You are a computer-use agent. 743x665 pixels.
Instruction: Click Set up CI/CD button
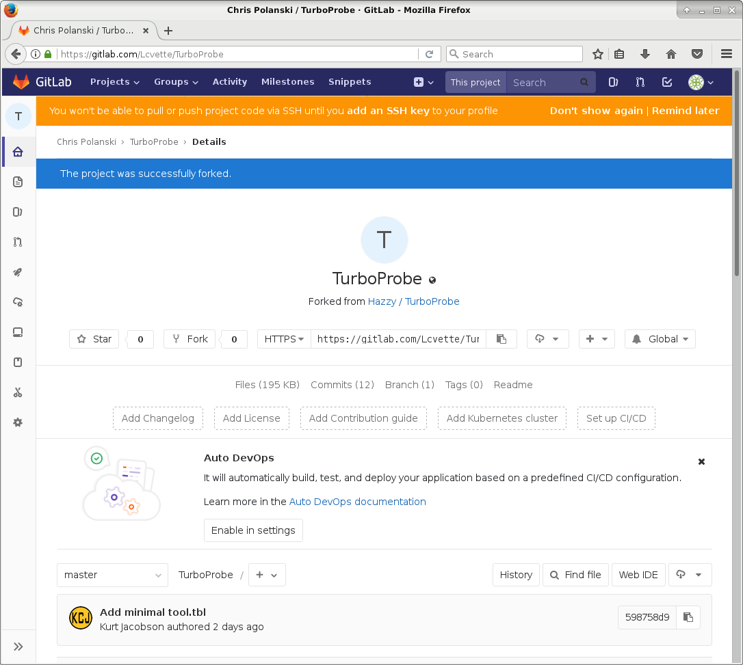pos(616,418)
